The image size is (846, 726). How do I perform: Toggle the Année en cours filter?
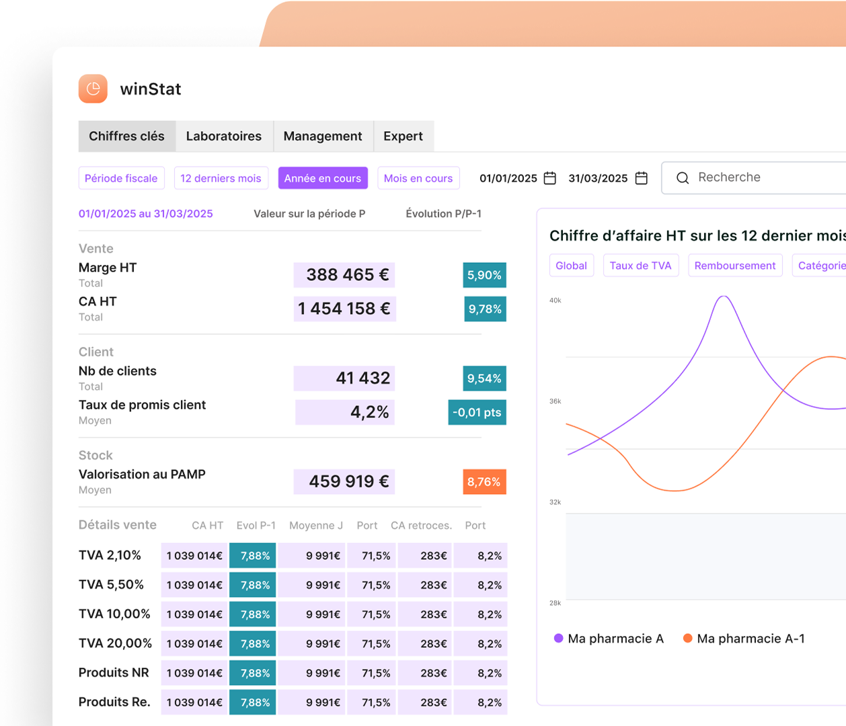322,178
